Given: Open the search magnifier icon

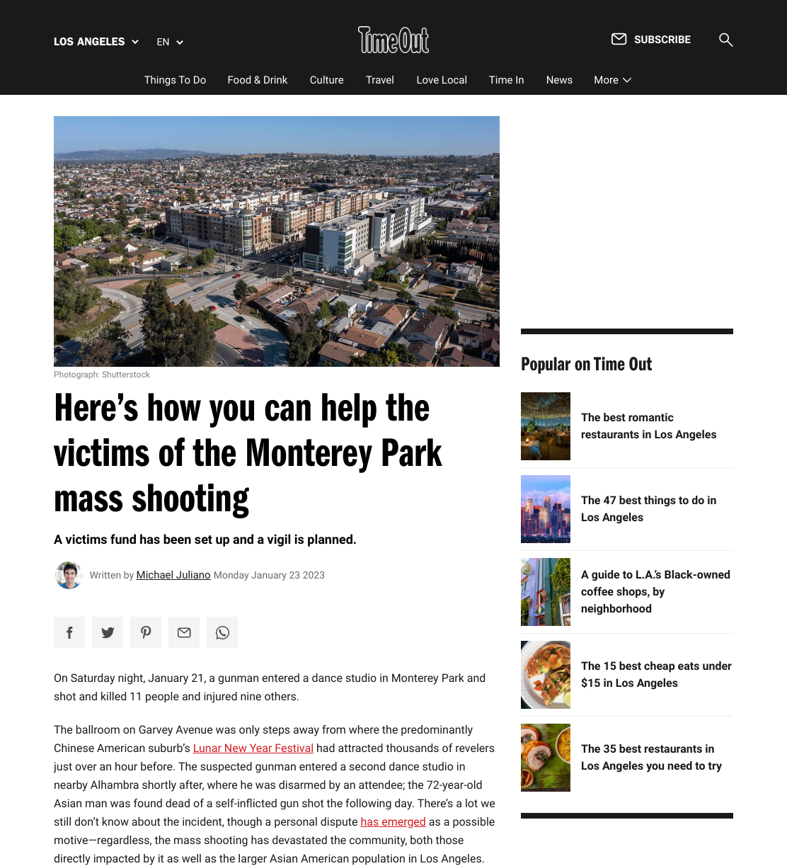Looking at the screenshot, I should click(725, 40).
